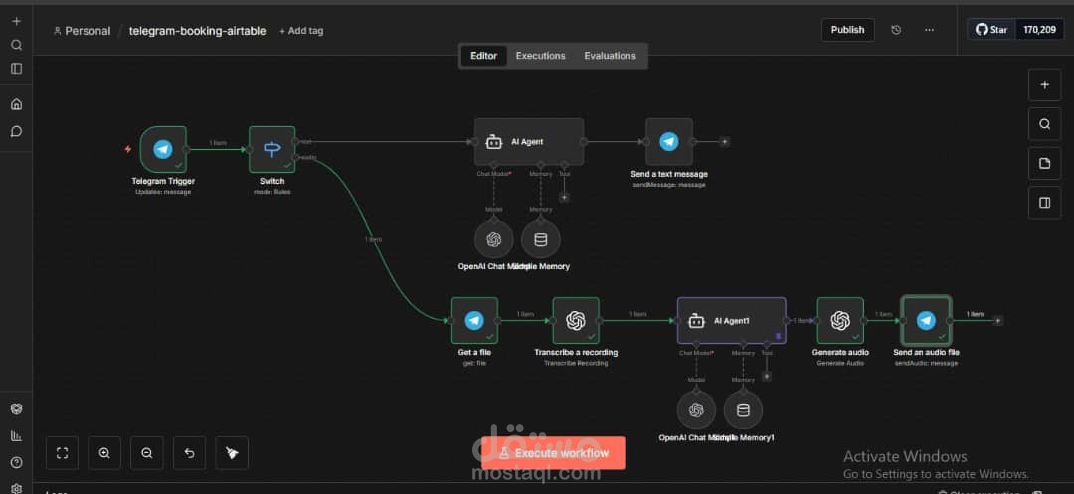Screen dimensions: 1074x494
Task: Click the GitHub star count 170,209
Action: click(1040, 30)
